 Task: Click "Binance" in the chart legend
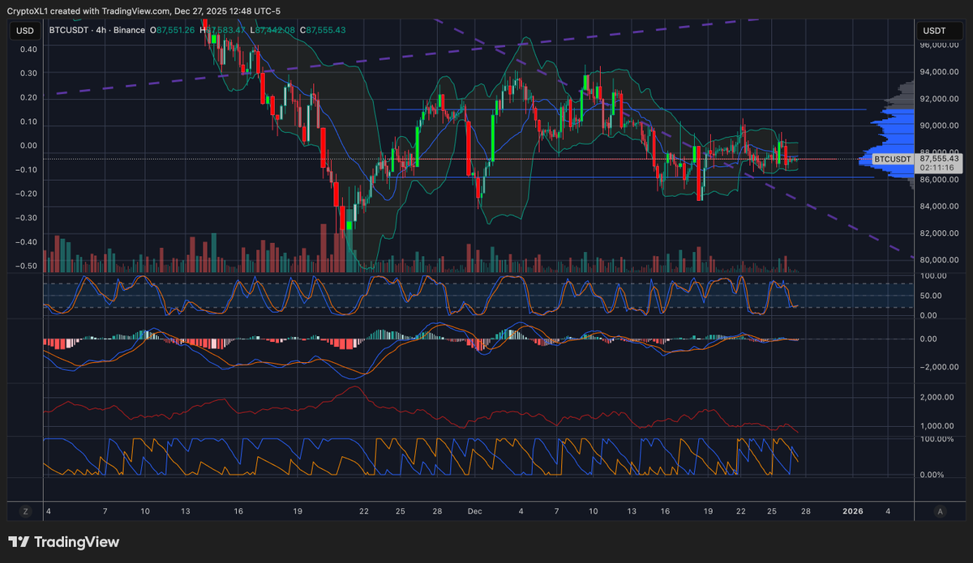pyautogui.click(x=130, y=30)
